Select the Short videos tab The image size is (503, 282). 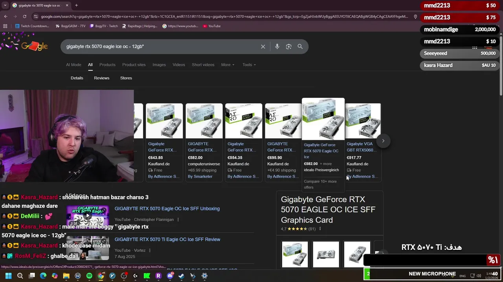pyautogui.click(x=203, y=65)
